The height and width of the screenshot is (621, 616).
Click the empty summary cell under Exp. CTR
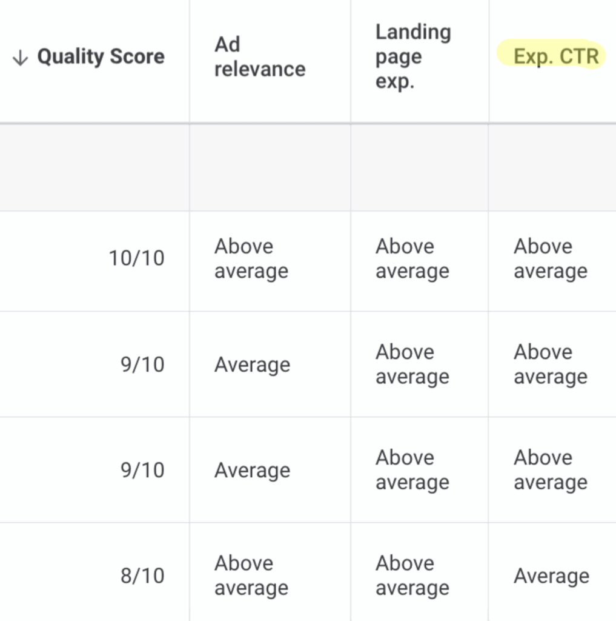click(x=551, y=165)
